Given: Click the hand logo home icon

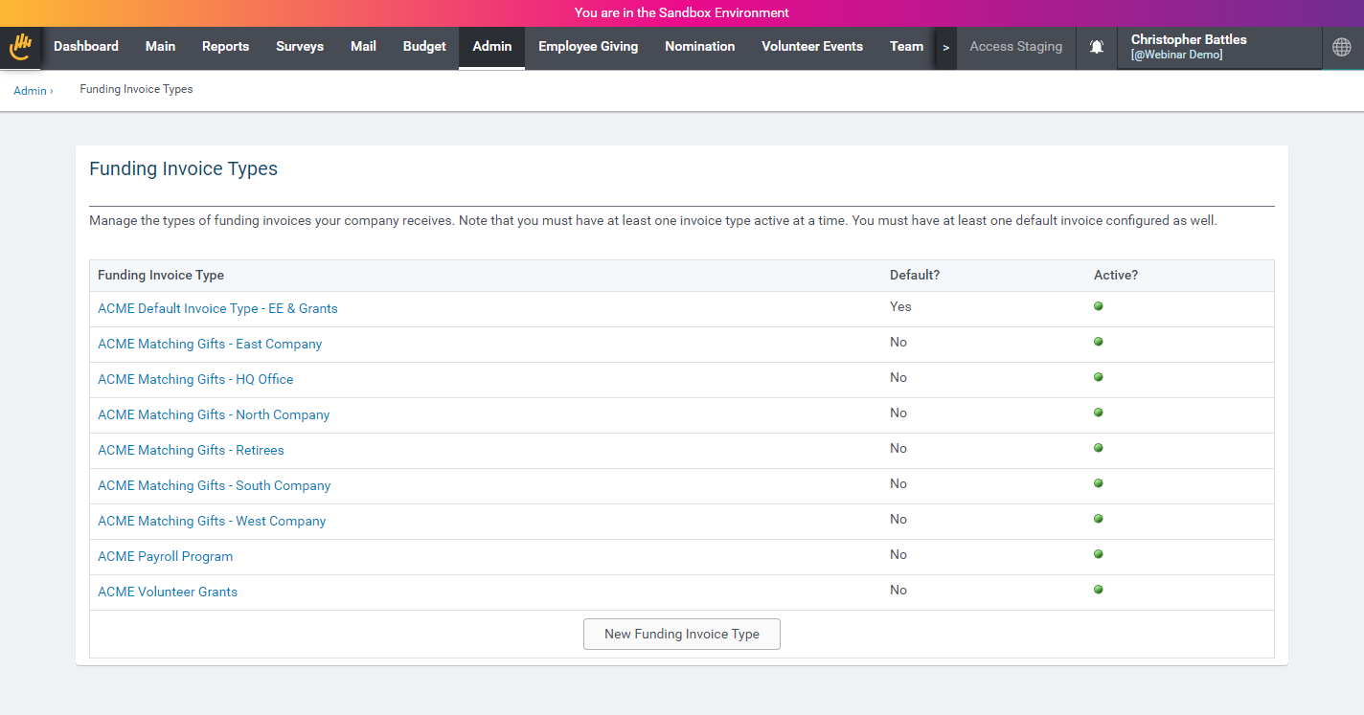Looking at the screenshot, I should (20, 47).
